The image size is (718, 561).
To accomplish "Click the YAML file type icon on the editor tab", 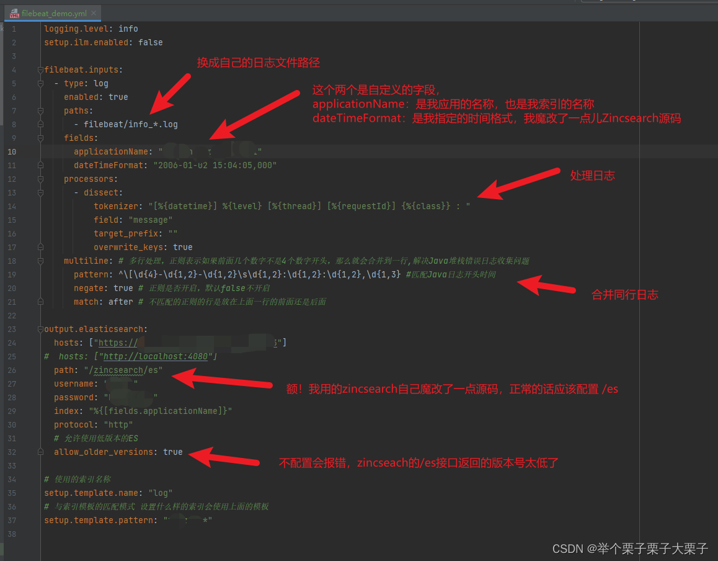I will [x=14, y=12].
